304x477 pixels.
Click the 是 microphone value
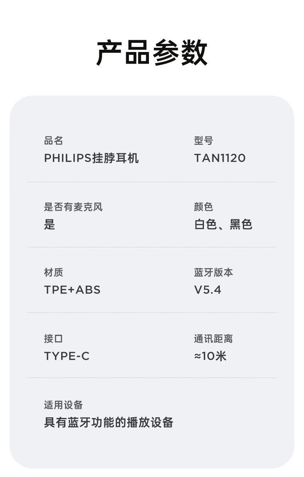pos(50,225)
